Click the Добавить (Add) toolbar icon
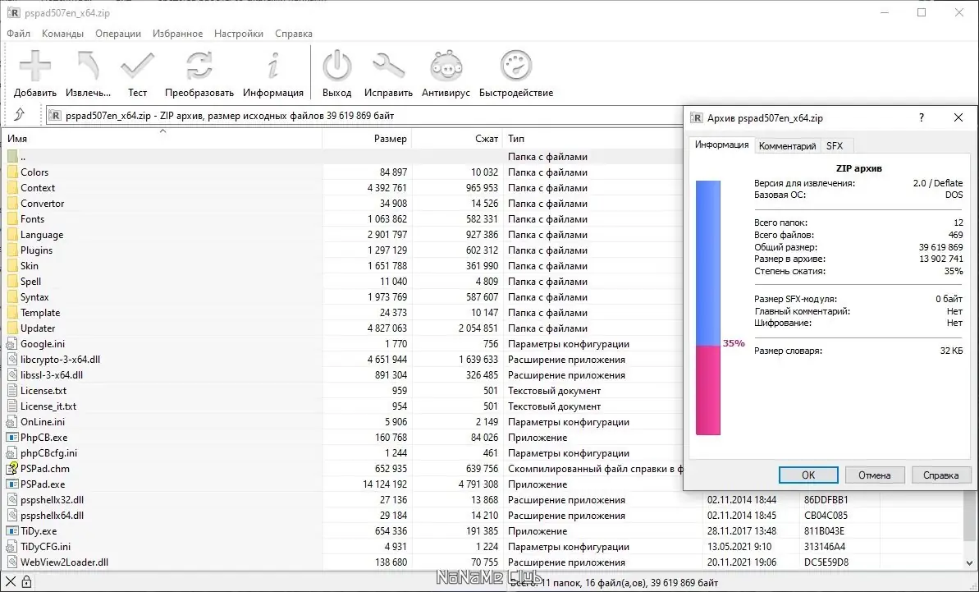 35,66
